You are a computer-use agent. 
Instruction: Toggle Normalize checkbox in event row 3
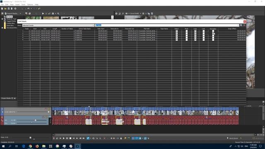coord(213,35)
